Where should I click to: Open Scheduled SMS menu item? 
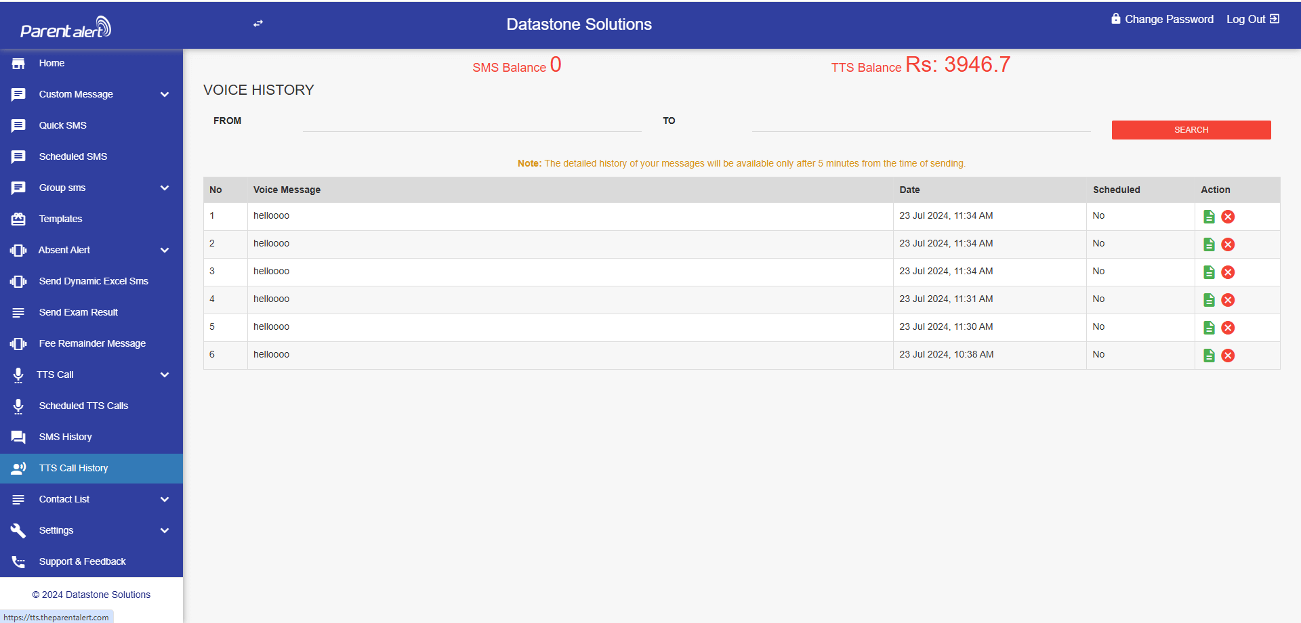point(91,157)
